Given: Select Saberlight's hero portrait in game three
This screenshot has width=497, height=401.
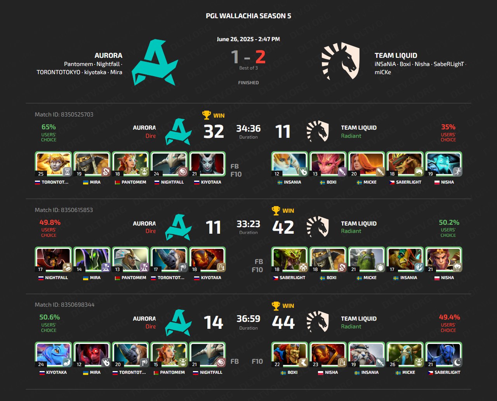Looking at the screenshot, I should 444,355.
